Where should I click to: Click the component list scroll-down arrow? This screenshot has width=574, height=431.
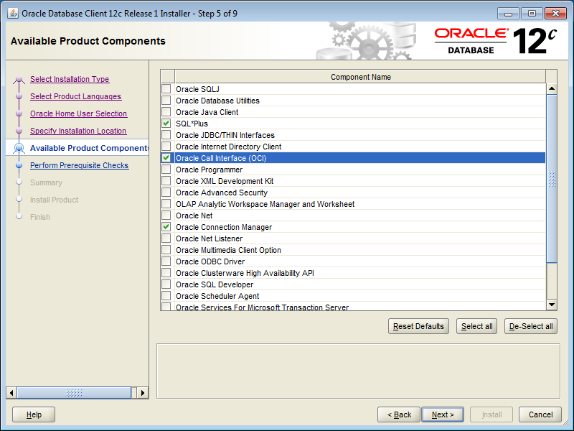pyautogui.click(x=552, y=305)
